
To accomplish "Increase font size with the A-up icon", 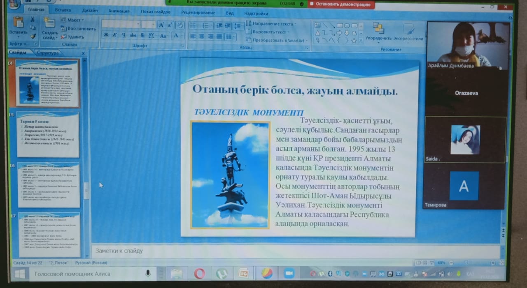I will [162, 25].
